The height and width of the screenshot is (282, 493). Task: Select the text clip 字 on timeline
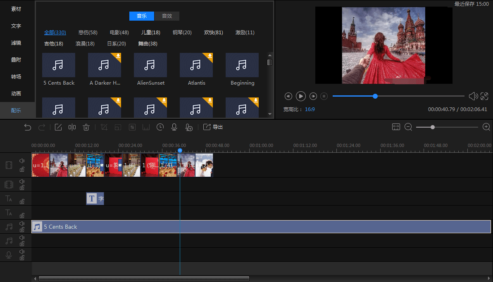95,199
